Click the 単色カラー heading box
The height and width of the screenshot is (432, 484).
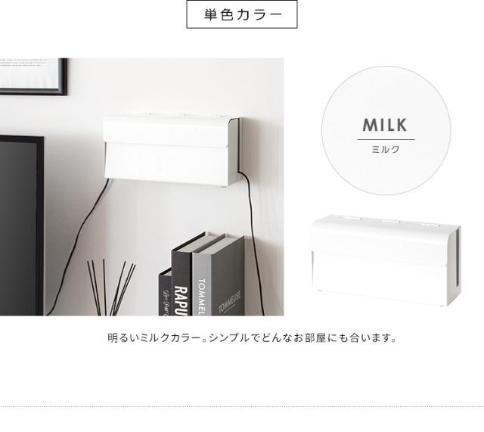click(242, 14)
